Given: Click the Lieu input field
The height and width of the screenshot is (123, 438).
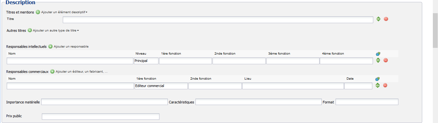Looking at the screenshot, I should pos(293,86).
